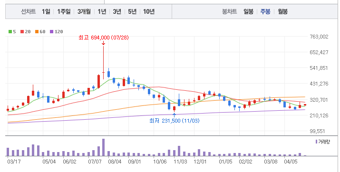340x172 pixels.
Task: Click the 652,427 price axis label
Action: (319, 52)
